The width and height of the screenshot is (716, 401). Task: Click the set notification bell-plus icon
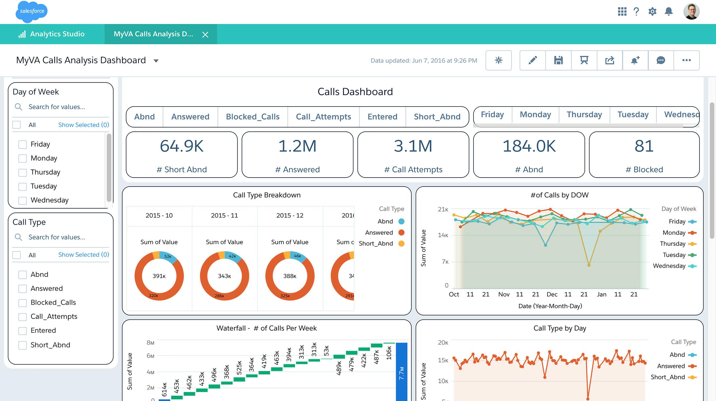pyautogui.click(x=635, y=60)
